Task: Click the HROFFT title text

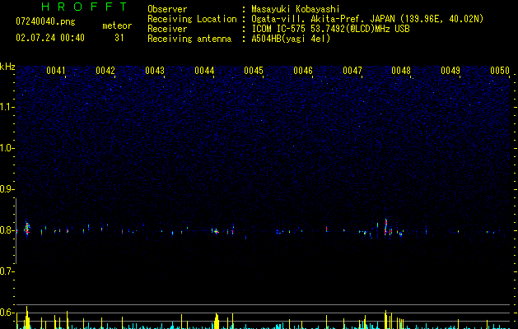Action: coord(85,7)
